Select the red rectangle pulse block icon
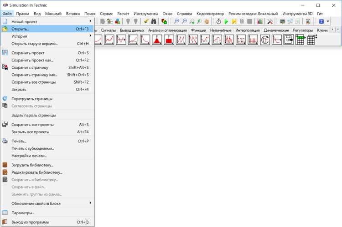 [x=169, y=40]
